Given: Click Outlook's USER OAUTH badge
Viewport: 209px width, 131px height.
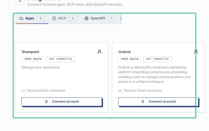Looking at the screenshot, I should (x=130, y=59).
